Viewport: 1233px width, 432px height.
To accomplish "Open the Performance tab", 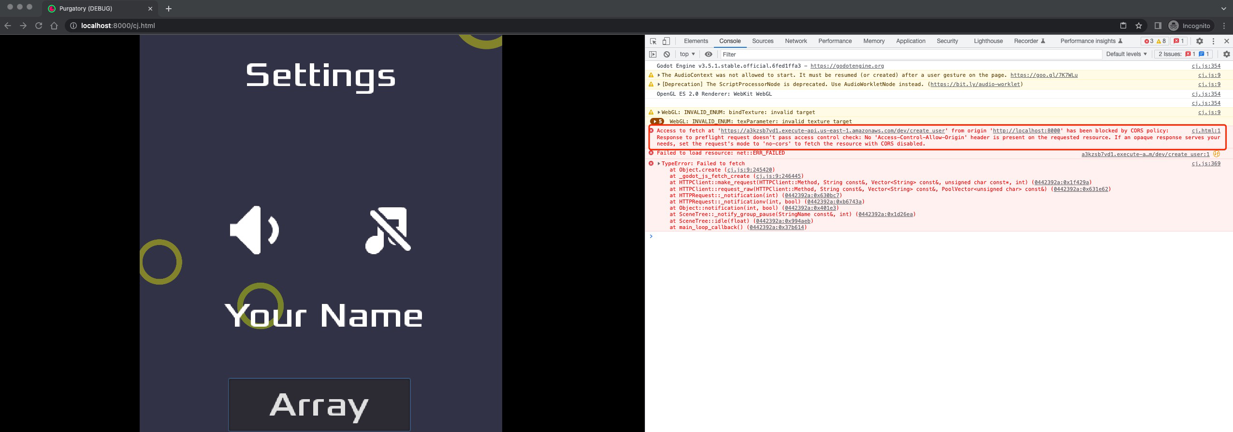I will 835,41.
